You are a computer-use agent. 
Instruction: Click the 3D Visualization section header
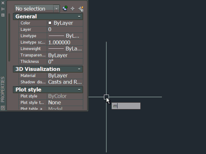[48, 69]
